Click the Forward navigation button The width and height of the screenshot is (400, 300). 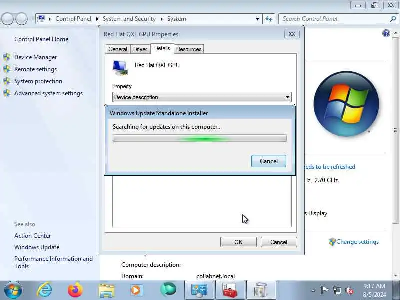pyautogui.click(x=21, y=19)
